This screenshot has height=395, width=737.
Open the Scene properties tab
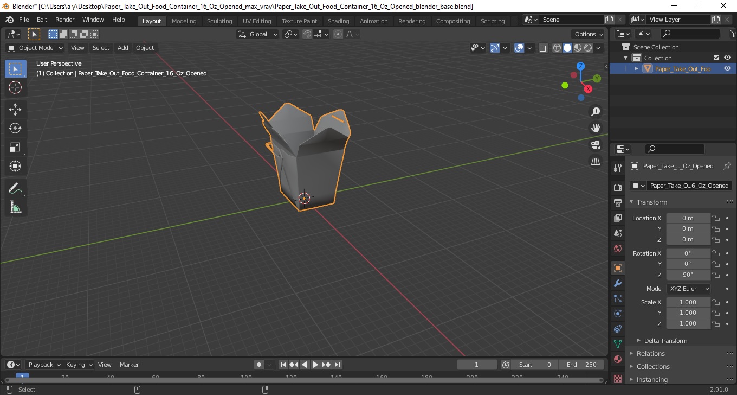pos(617,233)
